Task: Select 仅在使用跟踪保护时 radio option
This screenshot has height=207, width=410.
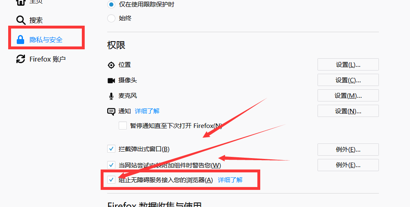Action: click(x=111, y=4)
